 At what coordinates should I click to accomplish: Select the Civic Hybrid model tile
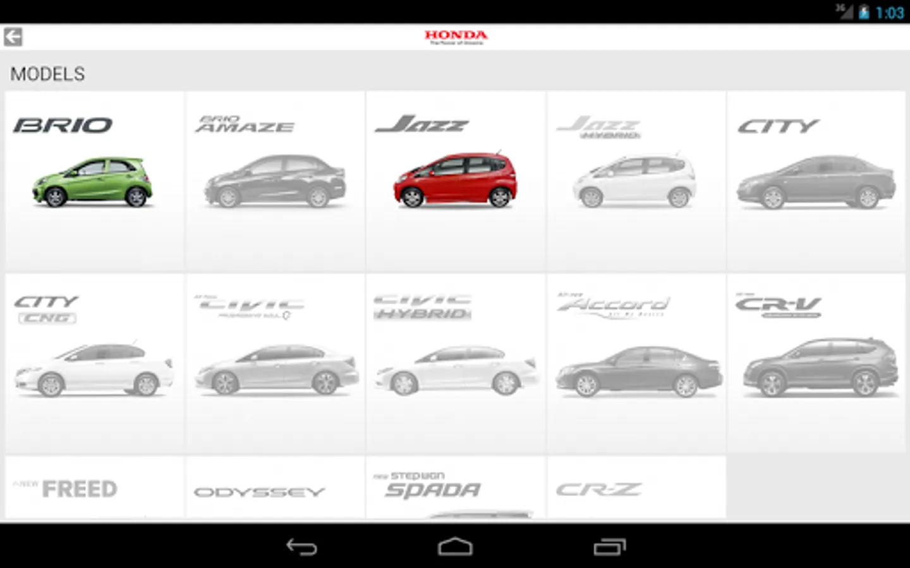[x=456, y=364]
